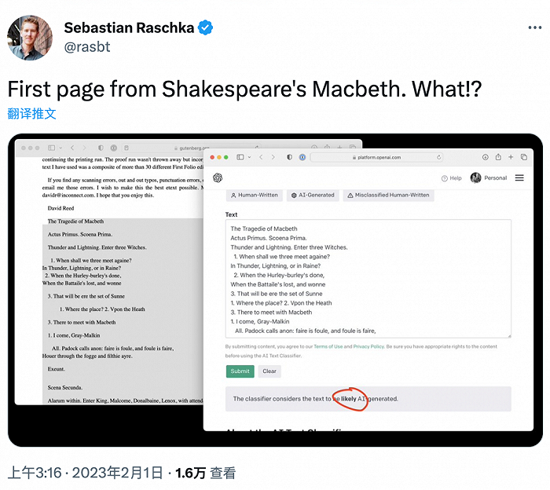Open the hamburger menu on the OpenAI page

(x=519, y=178)
